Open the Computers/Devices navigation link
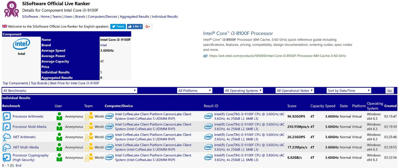The height and width of the screenshot is (168, 399). [x=103, y=16]
